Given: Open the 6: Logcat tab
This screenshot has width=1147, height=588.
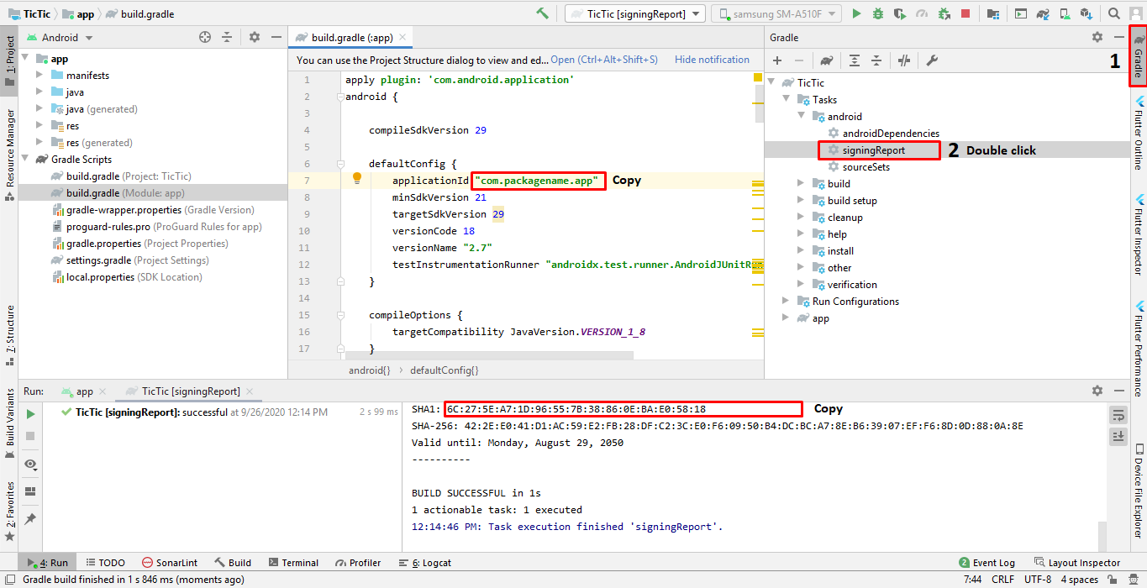Looking at the screenshot, I should click(425, 563).
